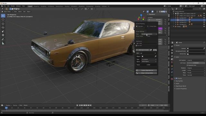Open the Object Mode dropdown
The image size is (206, 116).
pyautogui.click(x=7, y=12)
